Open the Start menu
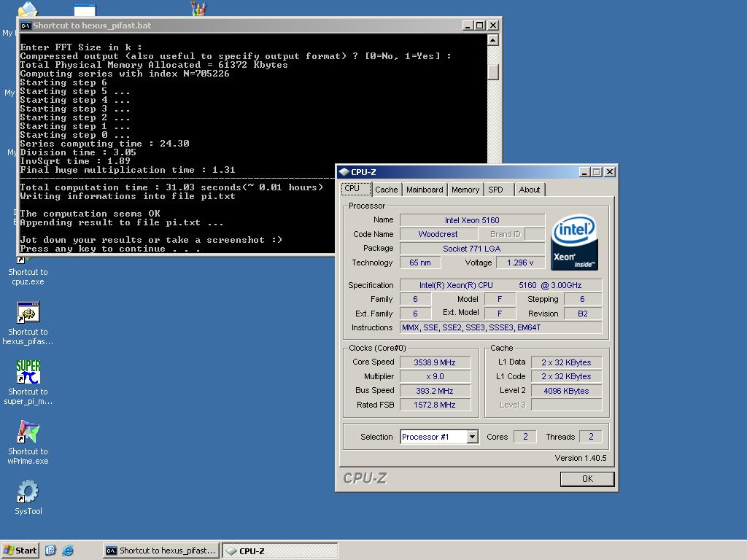 20,551
